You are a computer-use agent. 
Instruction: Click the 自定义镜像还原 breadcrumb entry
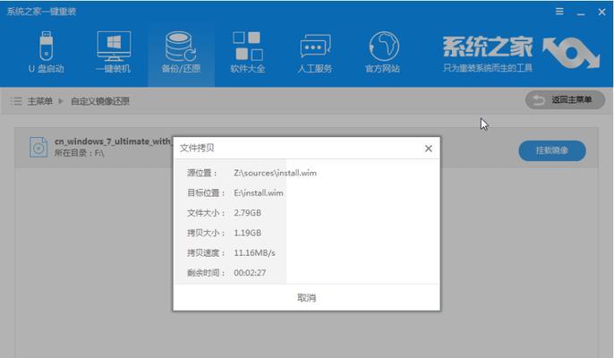click(x=100, y=101)
